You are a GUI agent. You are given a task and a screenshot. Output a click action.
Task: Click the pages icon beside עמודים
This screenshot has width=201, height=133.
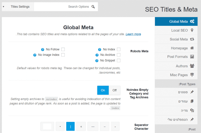(192, 101)
